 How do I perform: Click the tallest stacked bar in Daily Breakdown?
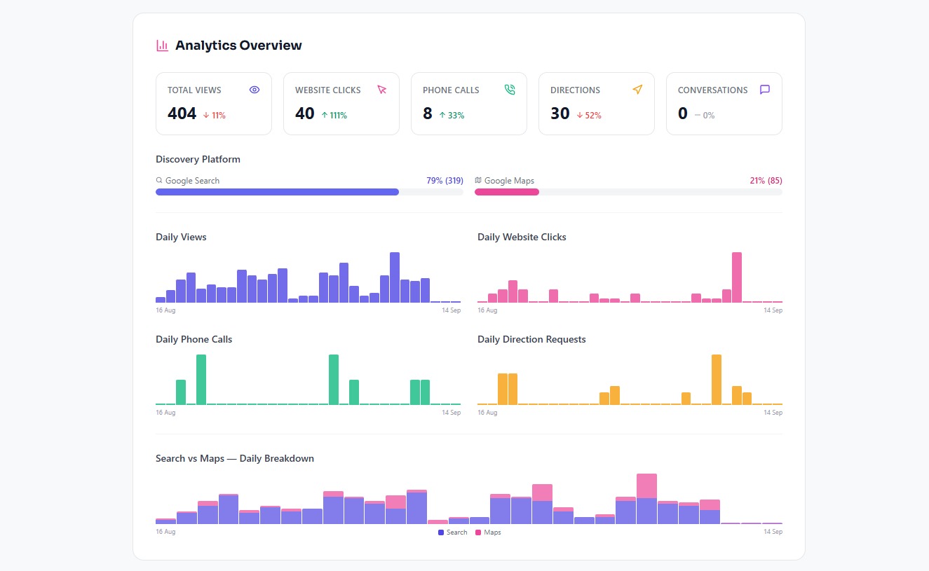click(x=646, y=499)
